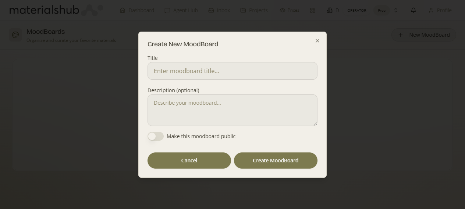Click the OPERATOR role label
The width and height of the screenshot is (465, 209).
(357, 10)
